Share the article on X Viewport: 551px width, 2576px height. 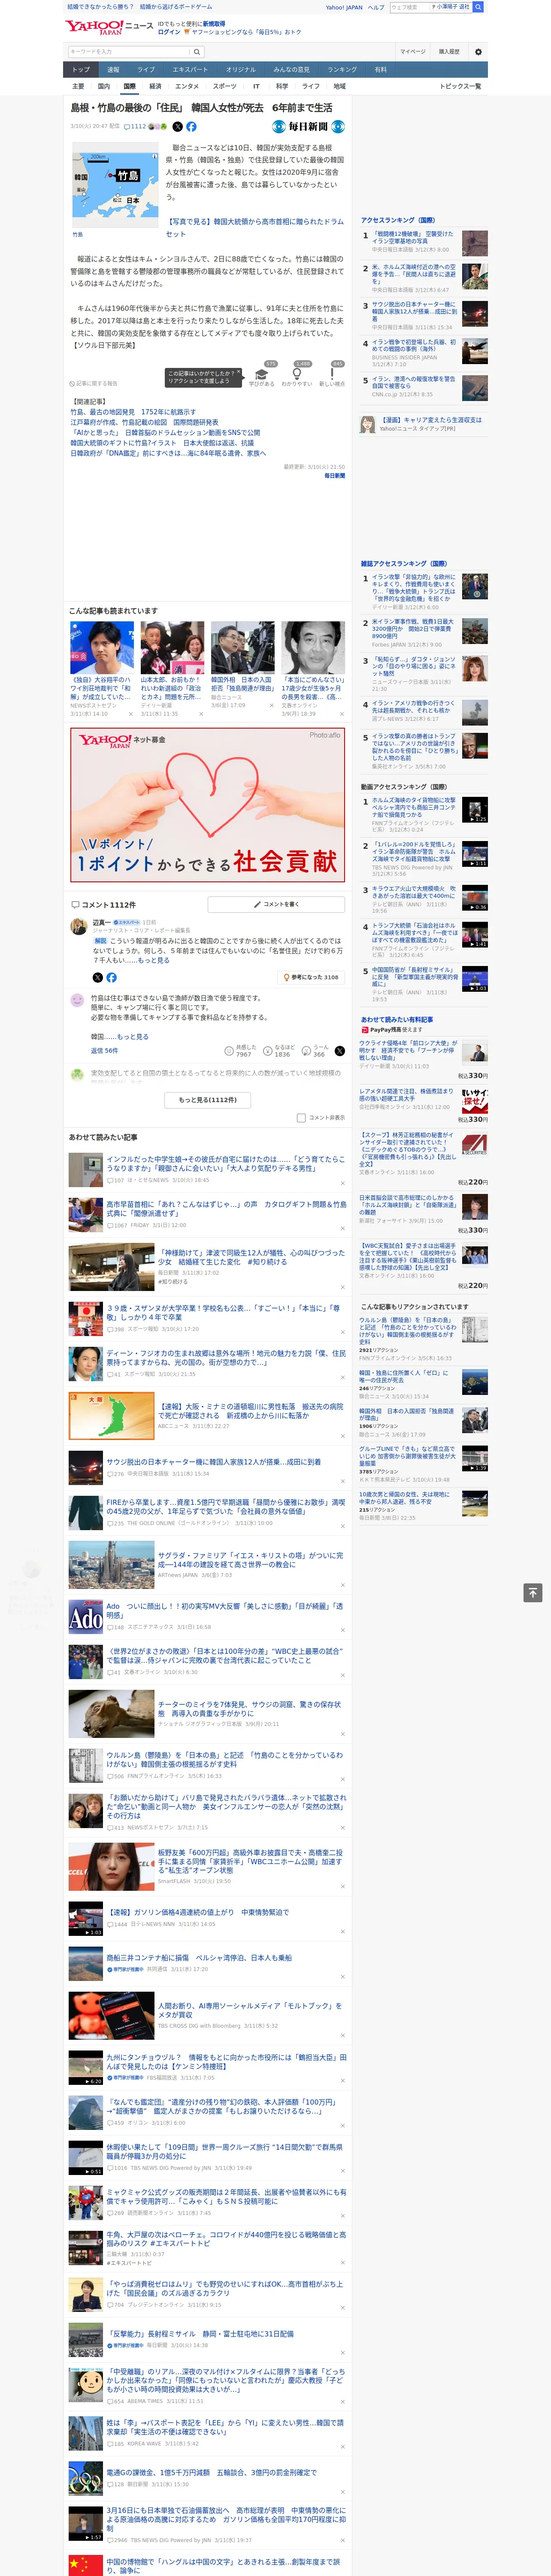178,127
